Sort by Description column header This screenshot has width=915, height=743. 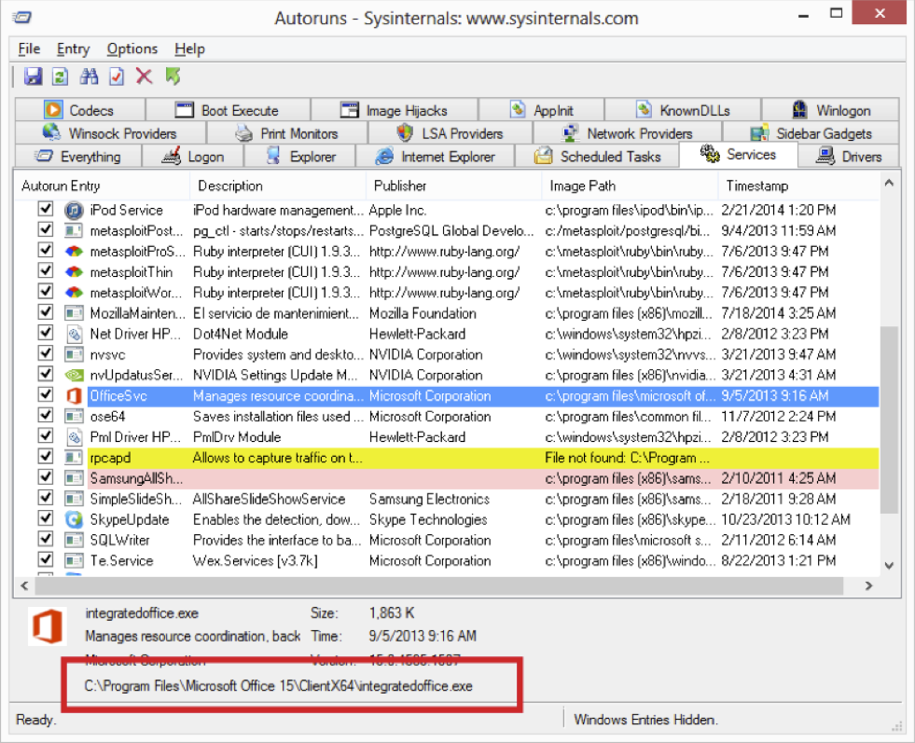(x=278, y=186)
